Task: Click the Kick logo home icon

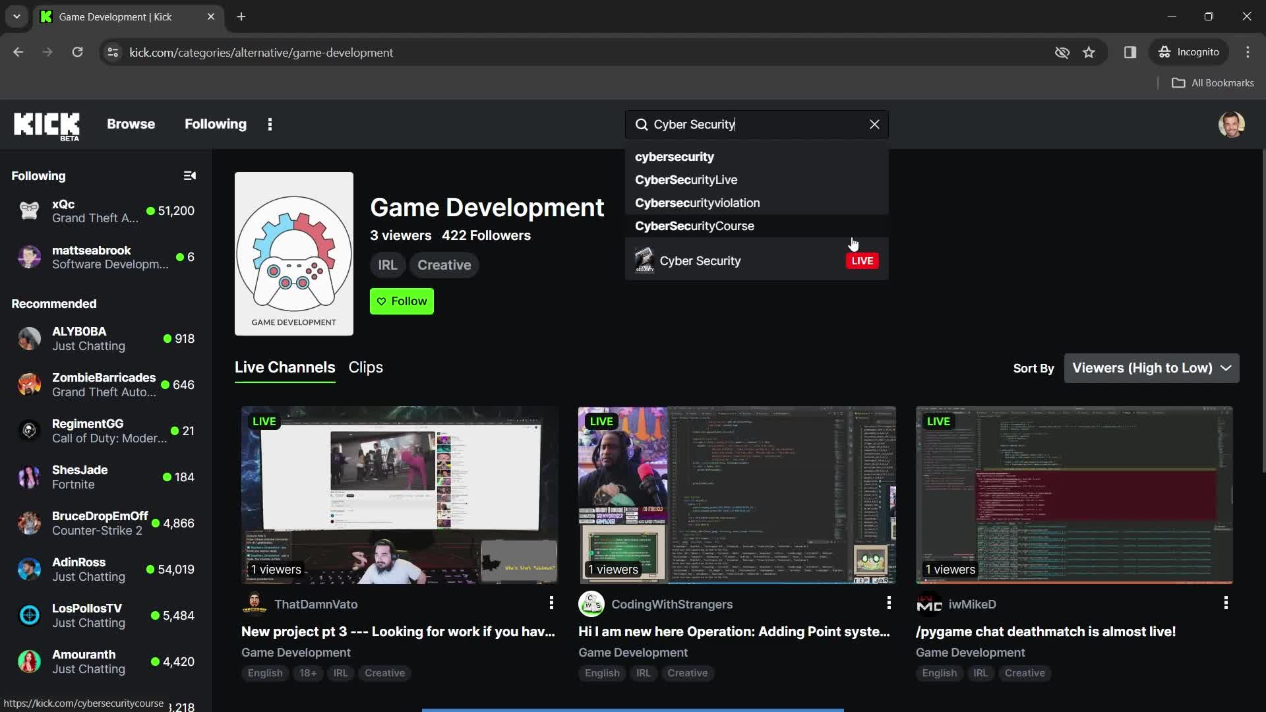Action: click(47, 125)
